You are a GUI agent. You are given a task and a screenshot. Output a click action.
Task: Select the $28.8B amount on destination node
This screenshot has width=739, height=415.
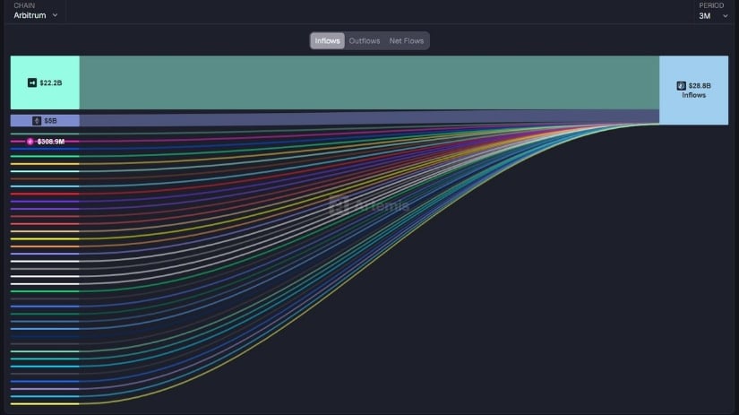700,86
